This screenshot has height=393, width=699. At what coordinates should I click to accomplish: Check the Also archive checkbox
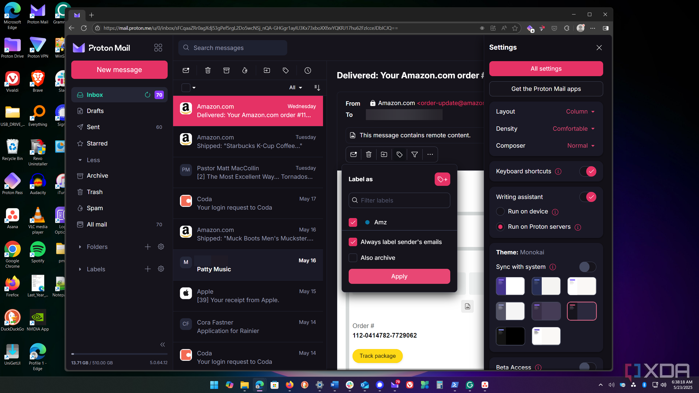tap(353, 258)
